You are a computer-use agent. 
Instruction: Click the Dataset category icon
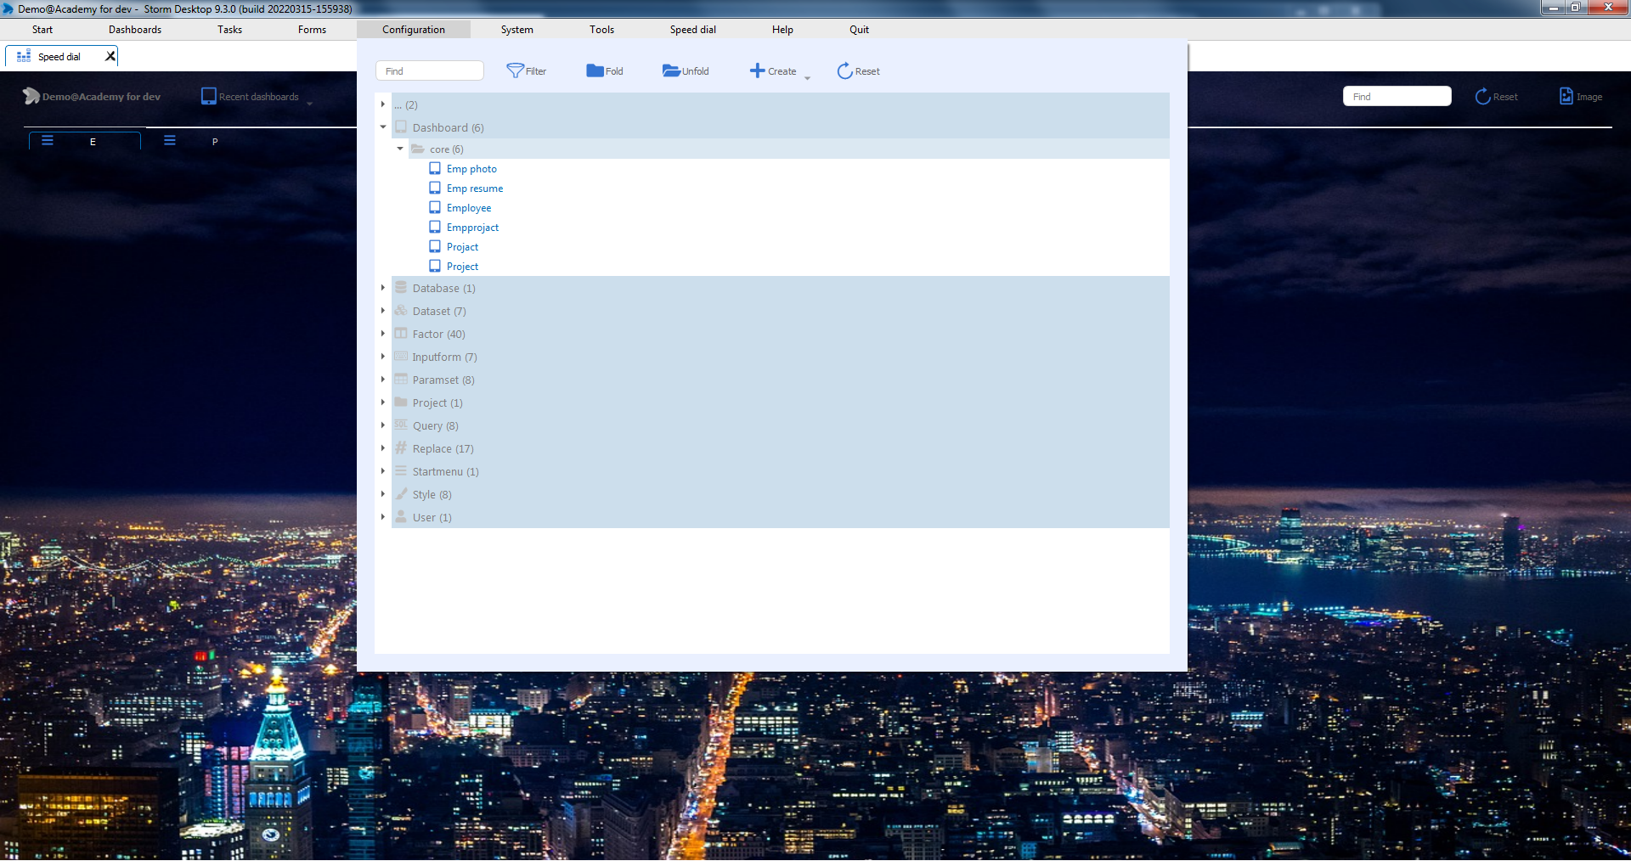pos(401,311)
